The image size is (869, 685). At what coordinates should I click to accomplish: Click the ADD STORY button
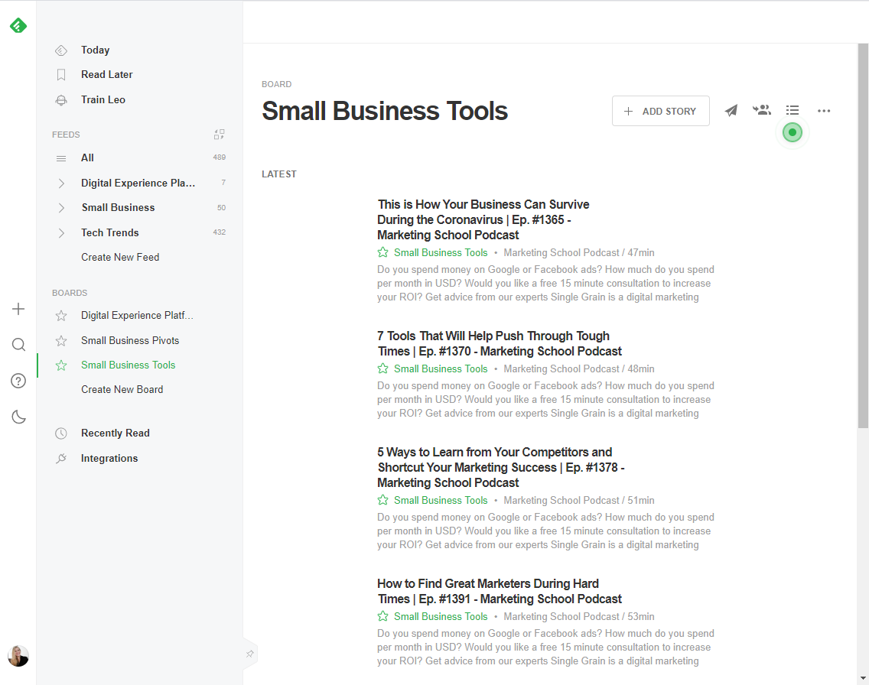660,110
